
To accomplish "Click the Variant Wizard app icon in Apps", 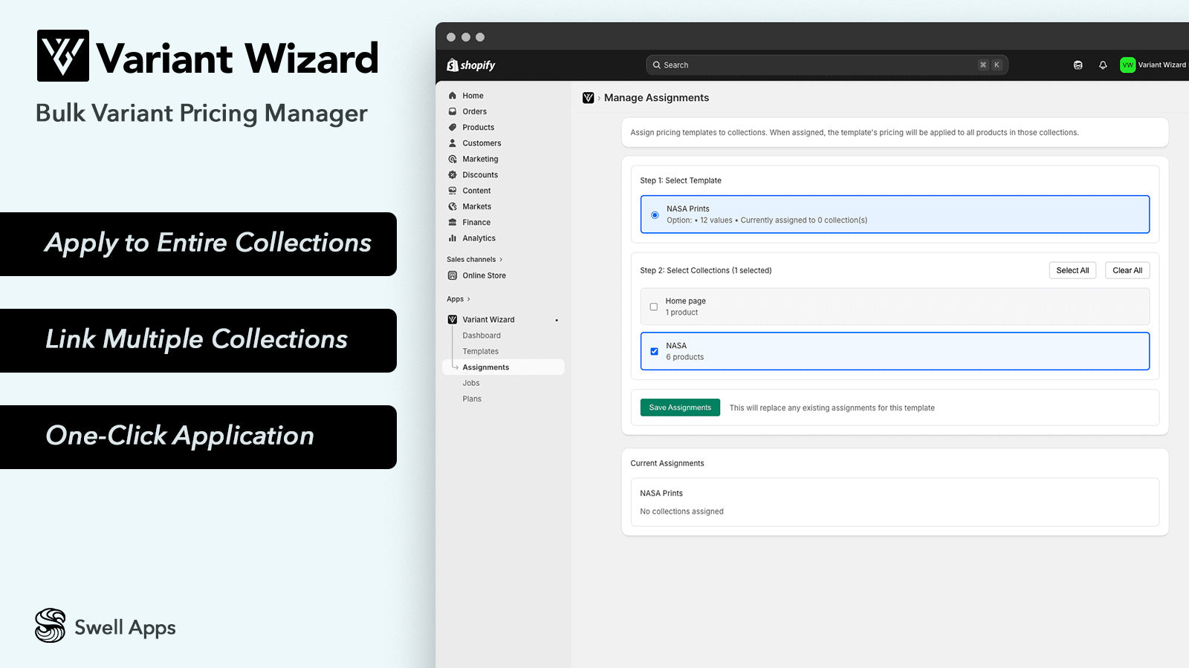I will click(453, 319).
